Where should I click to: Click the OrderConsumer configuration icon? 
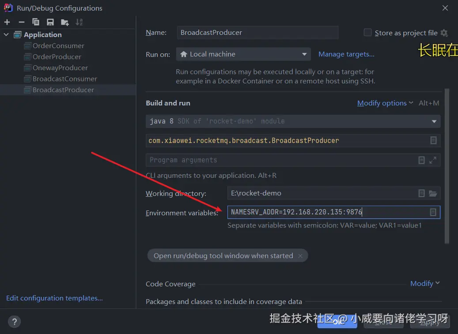(27, 46)
